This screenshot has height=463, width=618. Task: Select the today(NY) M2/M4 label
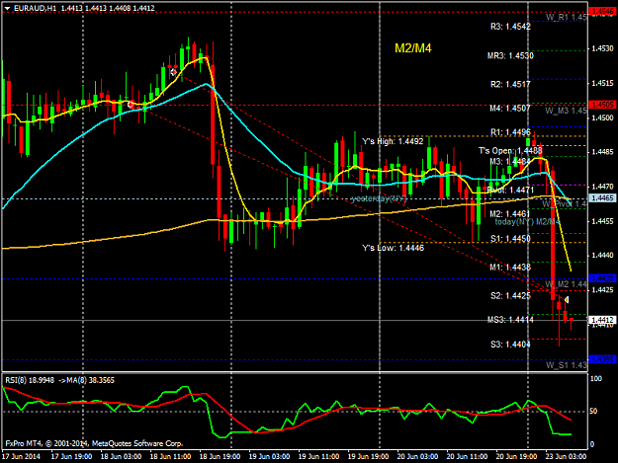tap(527, 222)
